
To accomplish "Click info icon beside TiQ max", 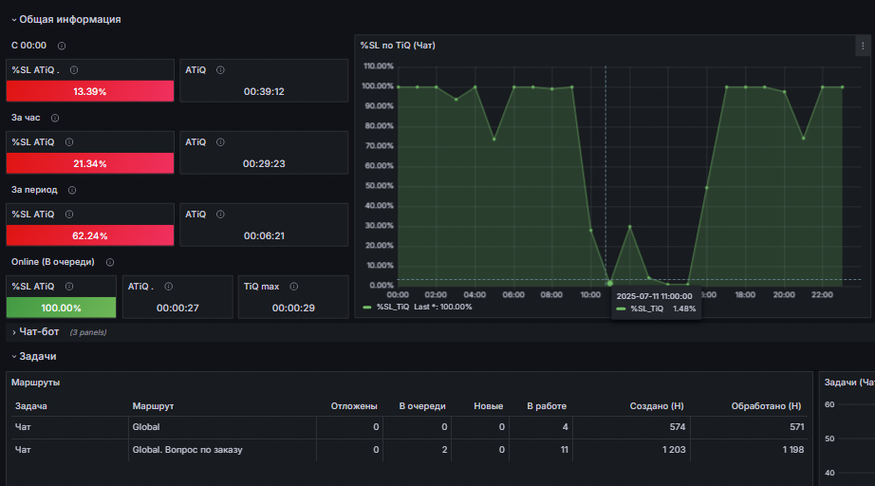I will pyautogui.click(x=294, y=287).
